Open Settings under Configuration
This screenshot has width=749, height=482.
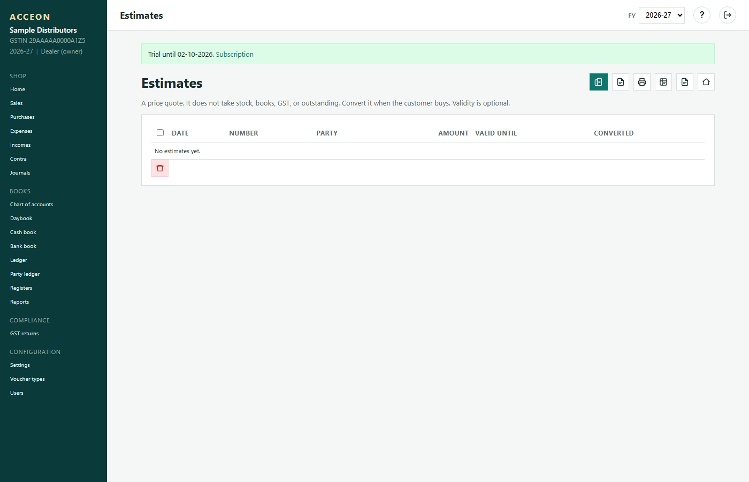point(20,365)
